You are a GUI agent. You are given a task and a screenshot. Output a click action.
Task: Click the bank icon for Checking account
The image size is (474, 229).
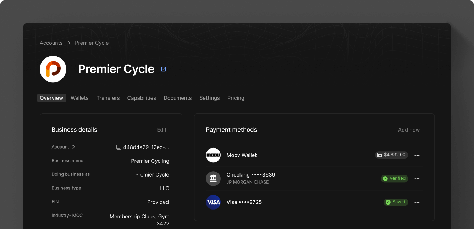coord(213,179)
